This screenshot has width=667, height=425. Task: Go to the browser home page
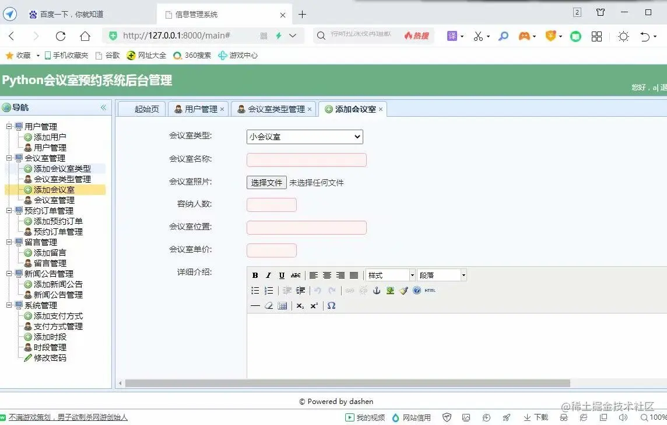[x=85, y=36]
